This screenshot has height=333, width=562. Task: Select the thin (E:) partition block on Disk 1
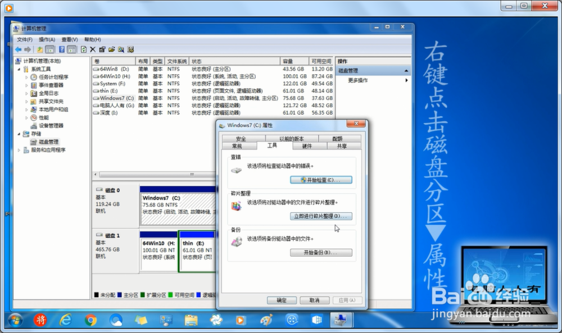point(197,252)
